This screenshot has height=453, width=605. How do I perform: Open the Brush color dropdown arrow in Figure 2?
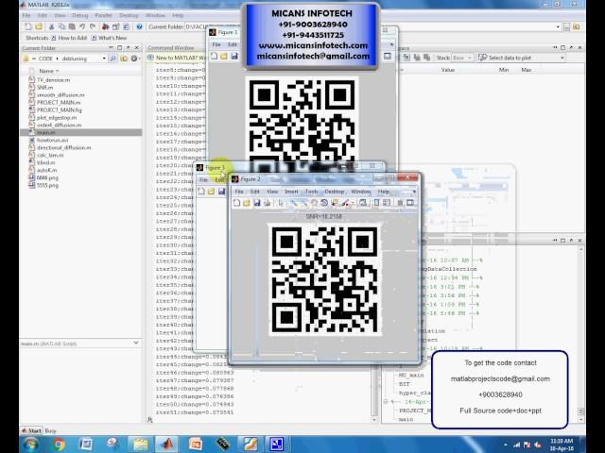point(353,203)
